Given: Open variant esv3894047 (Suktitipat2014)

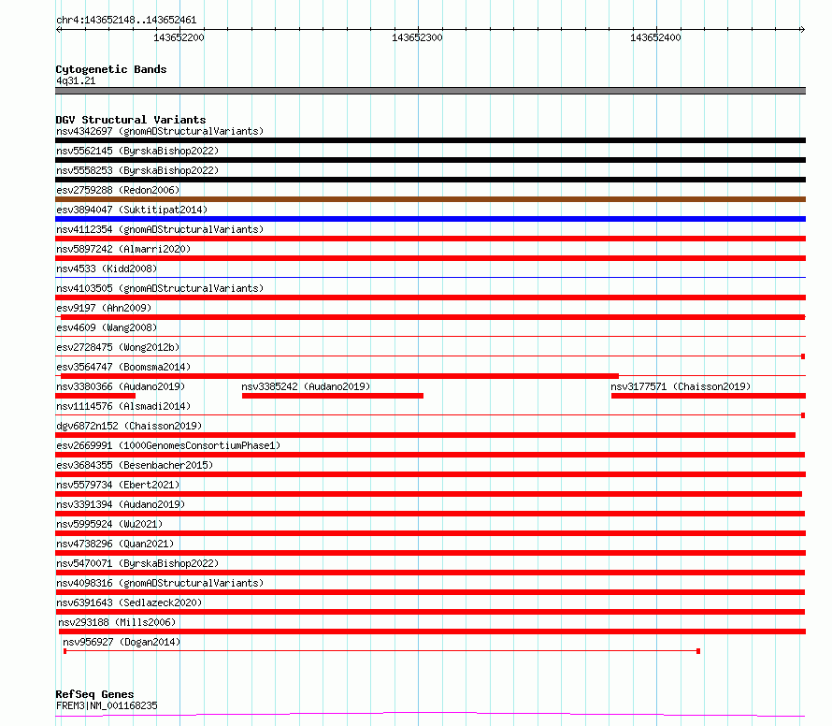Looking at the screenshot, I should [132, 210].
